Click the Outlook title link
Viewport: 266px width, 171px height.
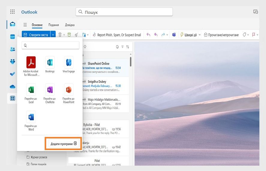coord(29,12)
